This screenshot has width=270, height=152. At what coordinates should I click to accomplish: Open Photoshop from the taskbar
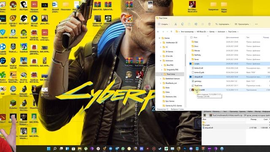pos(185,149)
